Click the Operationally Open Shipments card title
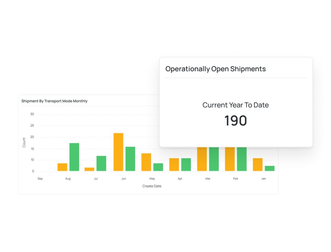The image size is (331, 252). coord(216,69)
